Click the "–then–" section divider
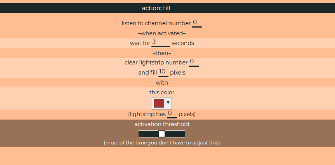Image resolution: width=335 pixels, height=165 pixels. [162, 53]
